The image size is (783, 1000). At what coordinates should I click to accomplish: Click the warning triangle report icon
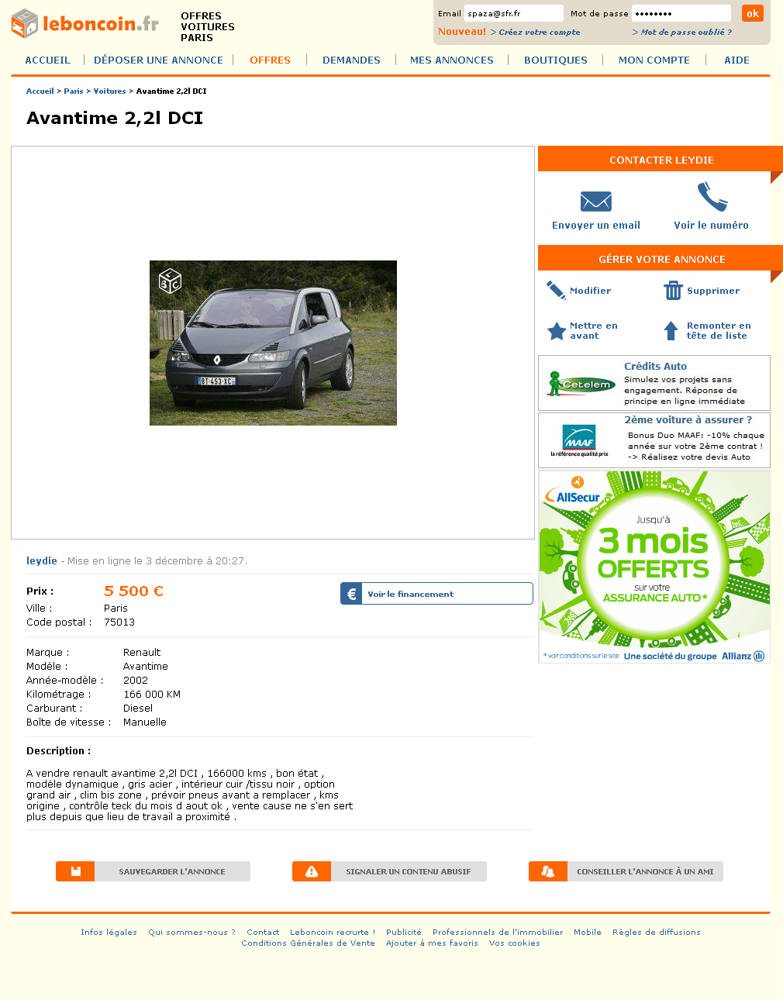tap(312, 871)
